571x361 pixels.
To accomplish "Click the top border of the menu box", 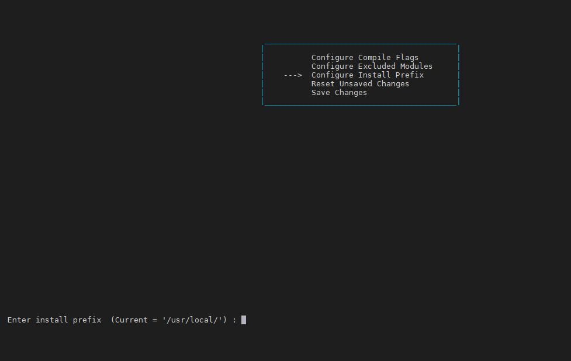I will [x=360, y=44].
